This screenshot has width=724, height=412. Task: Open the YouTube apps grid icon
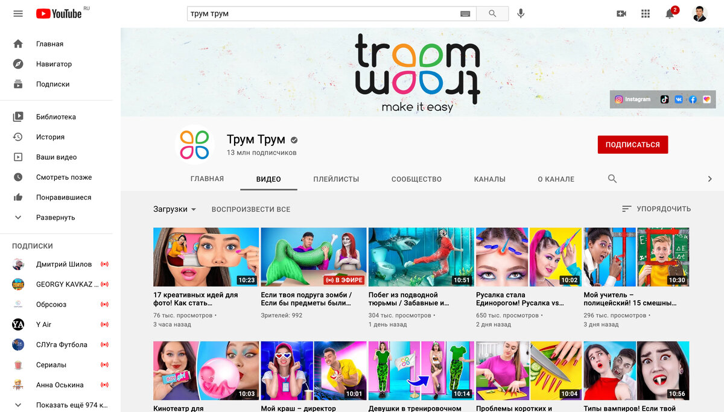click(x=646, y=13)
